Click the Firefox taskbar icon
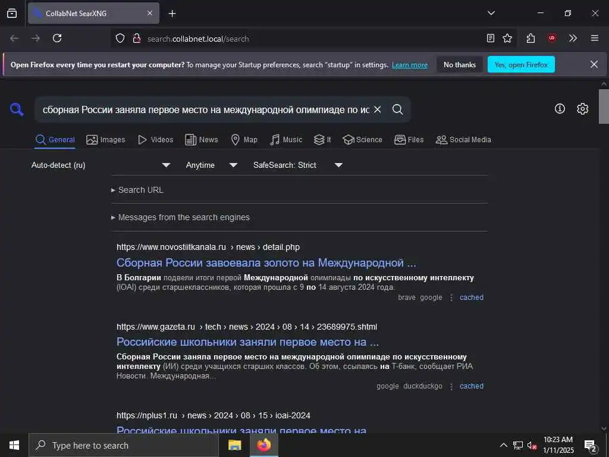This screenshot has width=609, height=457. point(263,445)
